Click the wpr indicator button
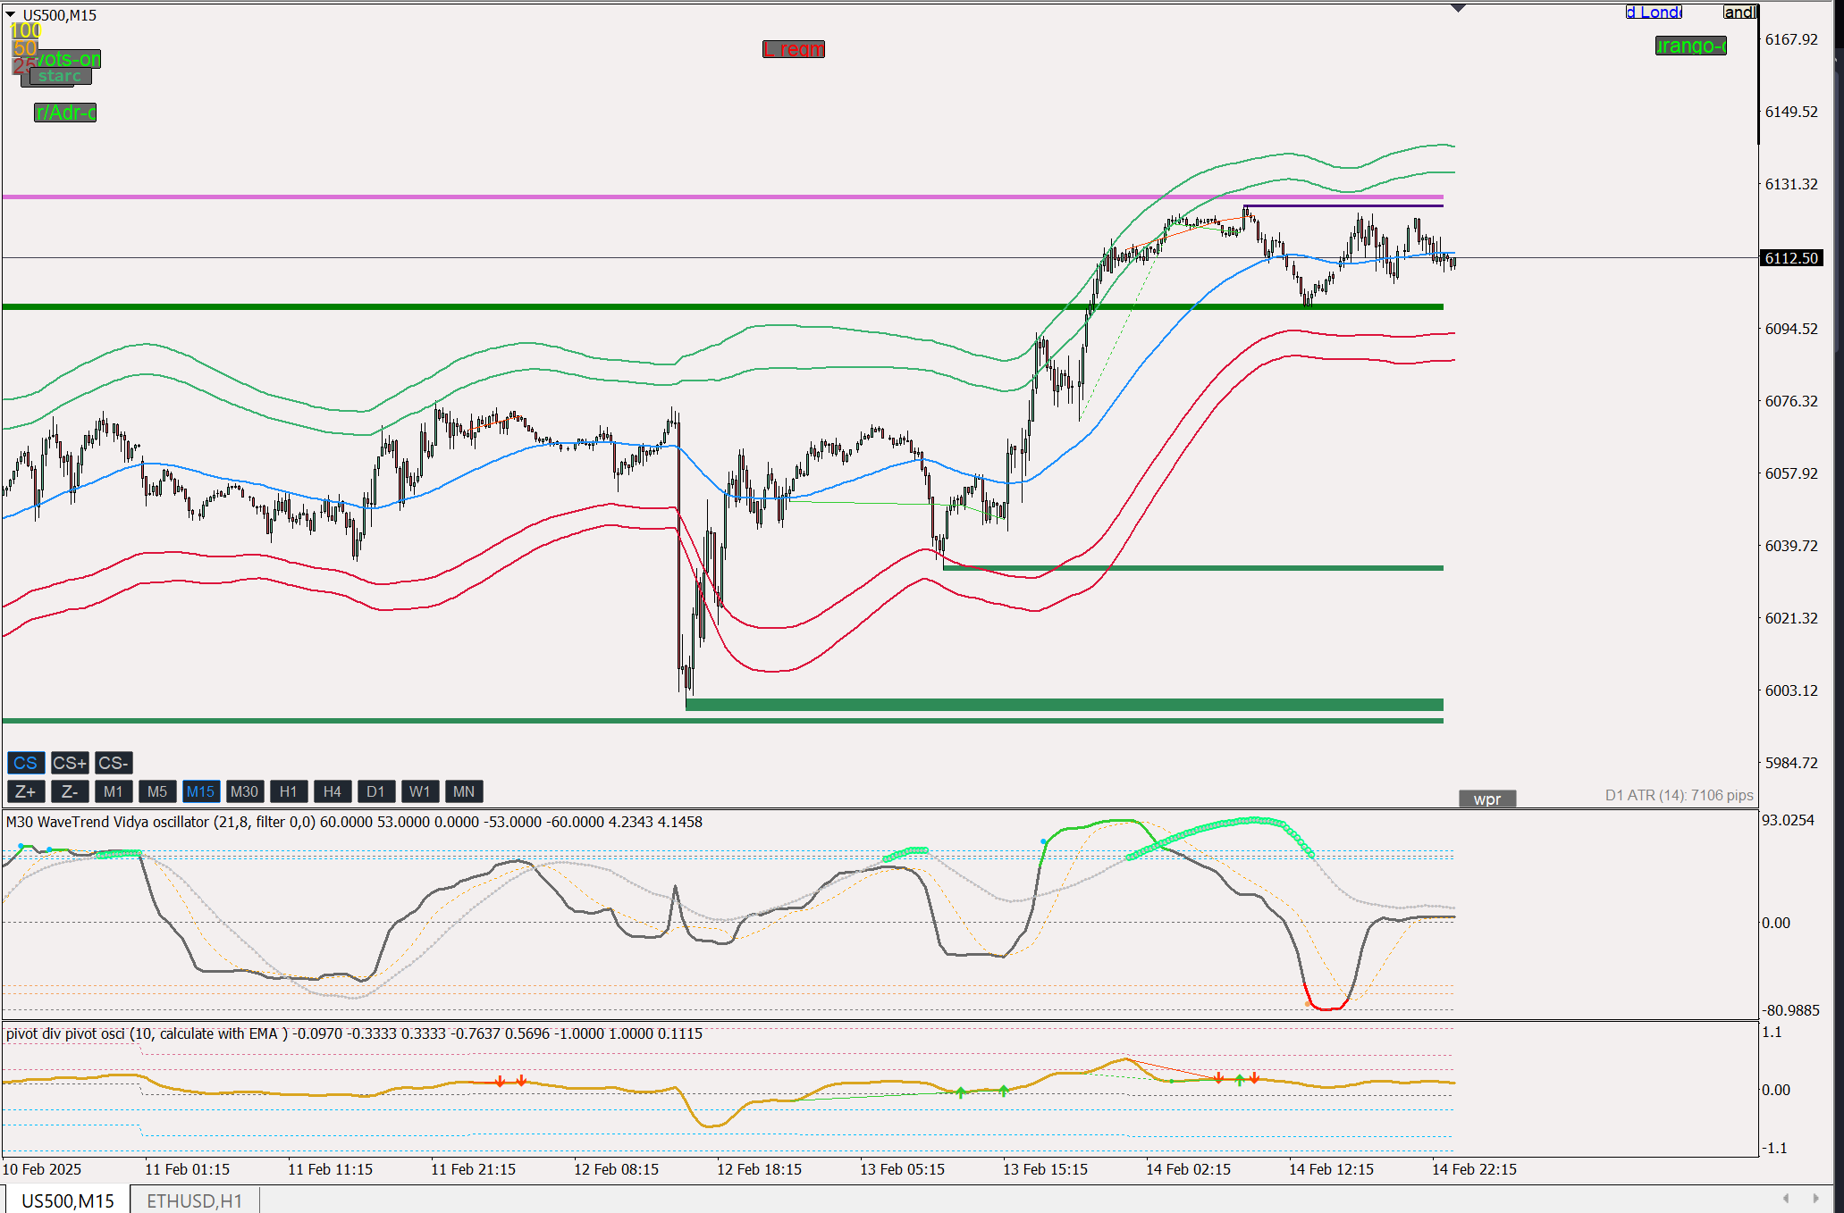1844x1213 pixels. tap(1486, 799)
